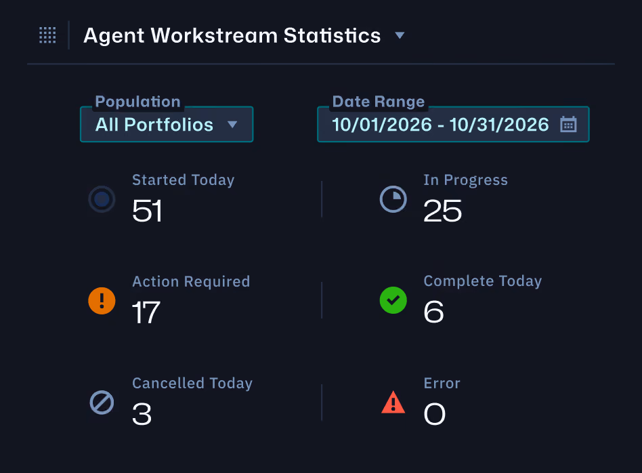642x473 pixels.
Task: Select the Started Today value 51
Action: click(x=148, y=211)
